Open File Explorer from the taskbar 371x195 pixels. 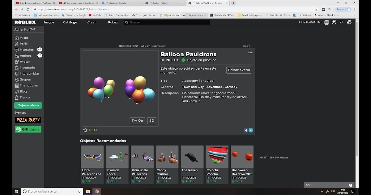coord(88,191)
